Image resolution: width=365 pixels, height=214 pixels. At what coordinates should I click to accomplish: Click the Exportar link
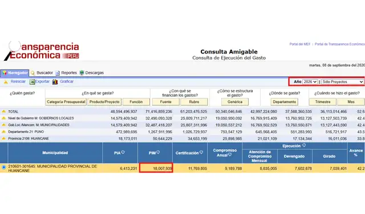click(42, 81)
